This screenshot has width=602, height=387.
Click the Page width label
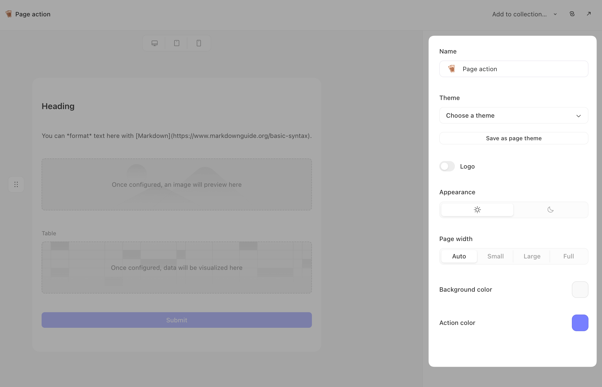(456, 239)
